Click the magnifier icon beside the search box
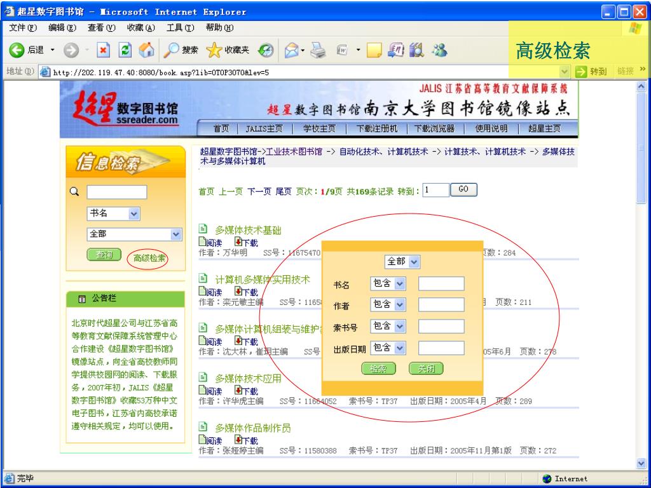Image resolution: width=651 pixels, height=488 pixels. click(74, 192)
